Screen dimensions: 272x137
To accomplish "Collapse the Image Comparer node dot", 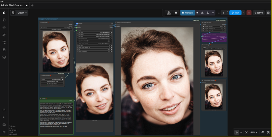I will pos(116,23).
